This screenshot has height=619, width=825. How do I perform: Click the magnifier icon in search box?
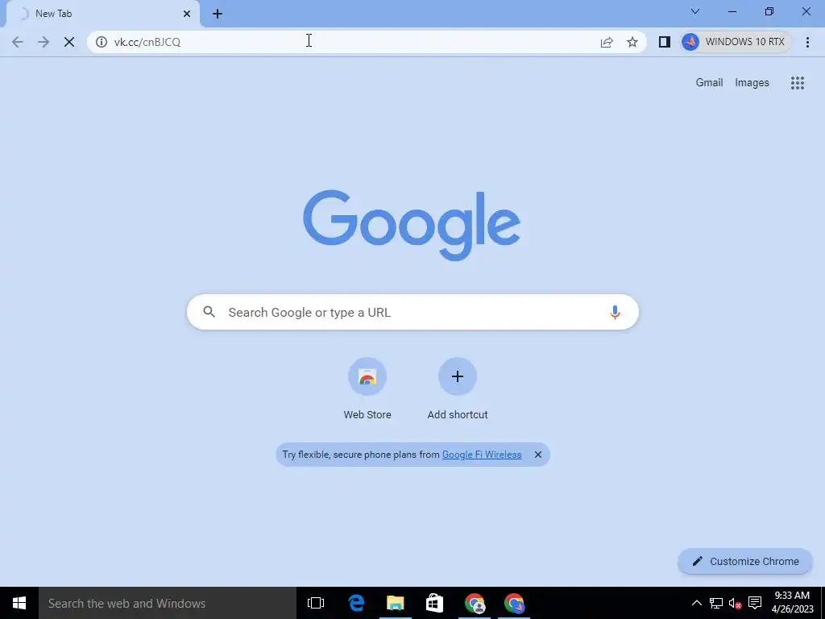(209, 312)
